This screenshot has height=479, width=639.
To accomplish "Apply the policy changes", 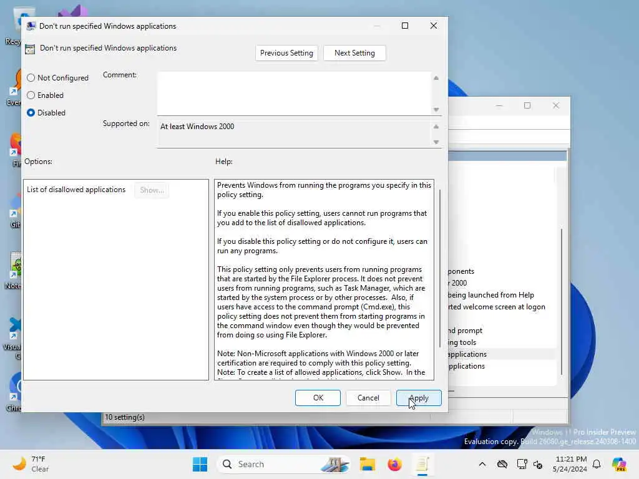I will tap(419, 398).
